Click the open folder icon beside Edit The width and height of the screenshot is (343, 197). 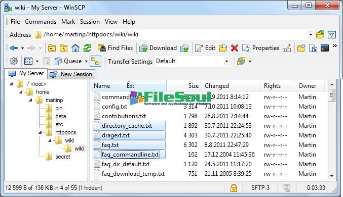223,48
